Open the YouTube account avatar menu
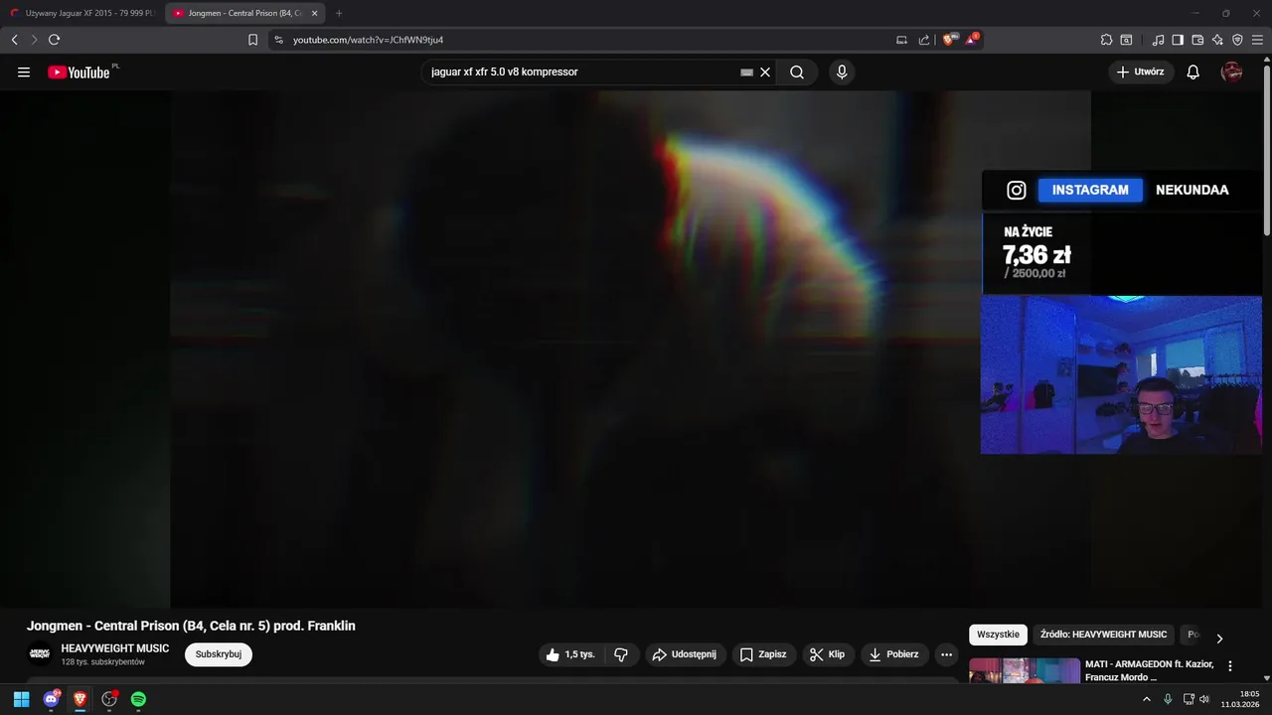 point(1231,72)
